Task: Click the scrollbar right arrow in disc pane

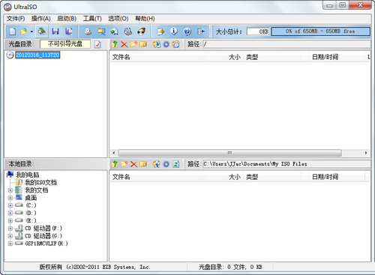Action: (366, 153)
